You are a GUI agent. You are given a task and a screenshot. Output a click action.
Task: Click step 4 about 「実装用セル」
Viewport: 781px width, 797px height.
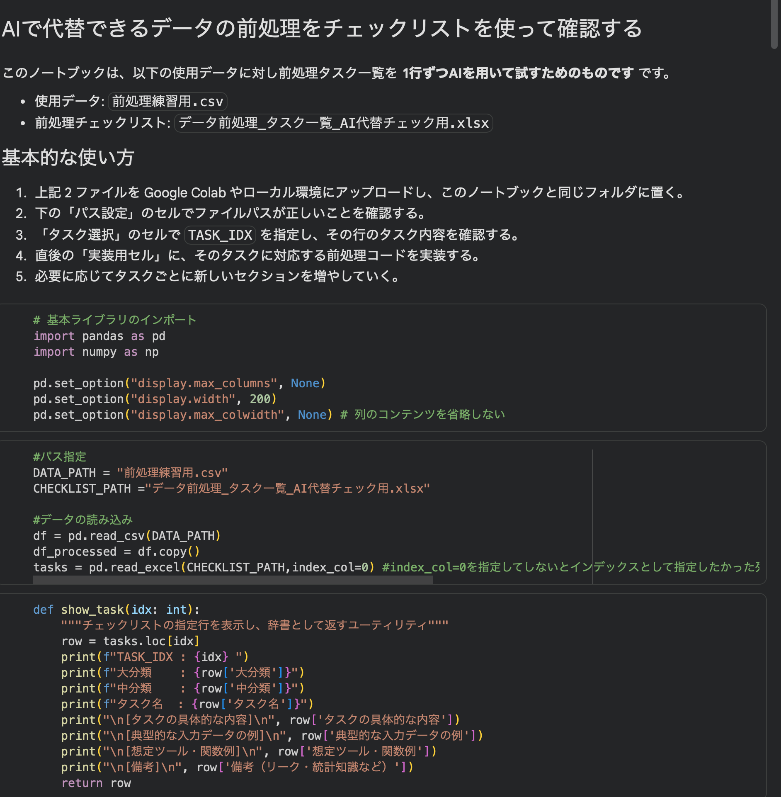[257, 255]
